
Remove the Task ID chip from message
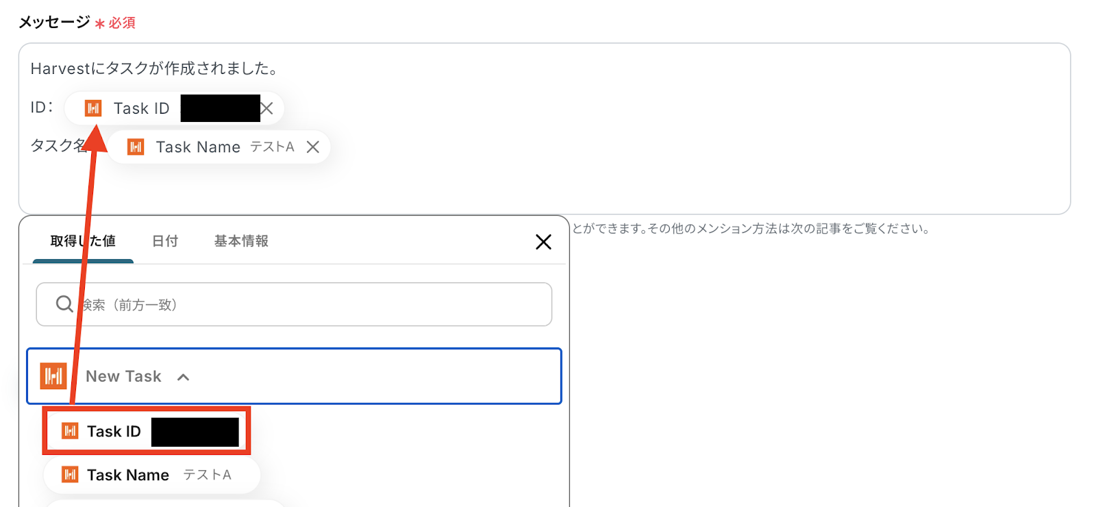(268, 108)
